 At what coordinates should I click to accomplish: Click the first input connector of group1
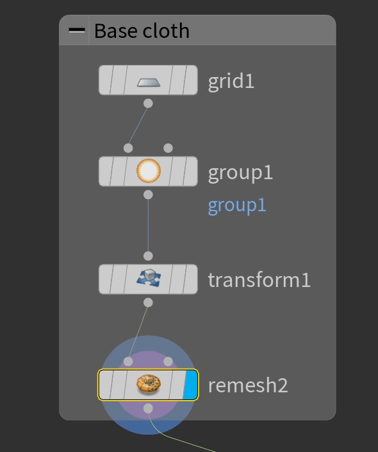128,148
